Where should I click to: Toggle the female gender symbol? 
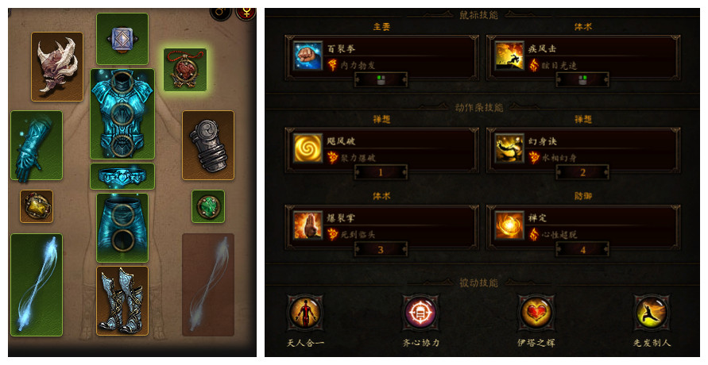click(246, 12)
